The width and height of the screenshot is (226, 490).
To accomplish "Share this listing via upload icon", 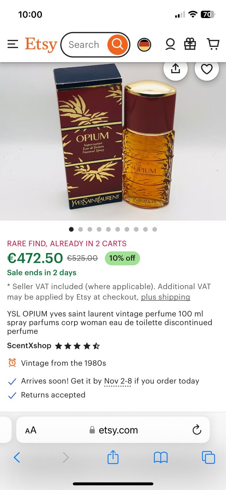I will coord(176,69).
